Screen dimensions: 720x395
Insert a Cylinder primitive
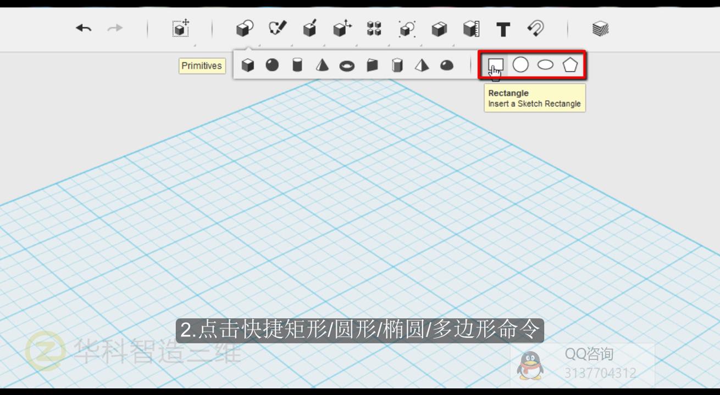[297, 65]
